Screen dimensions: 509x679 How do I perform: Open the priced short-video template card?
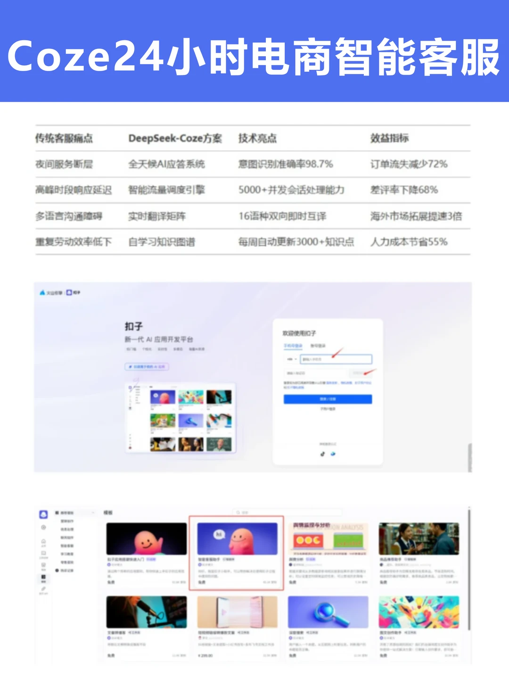[x=237, y=627]
